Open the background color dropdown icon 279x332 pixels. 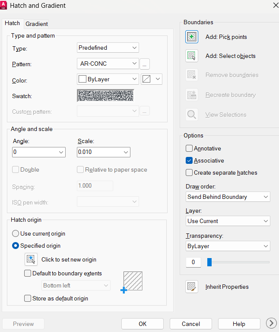(x=152, y=79)
